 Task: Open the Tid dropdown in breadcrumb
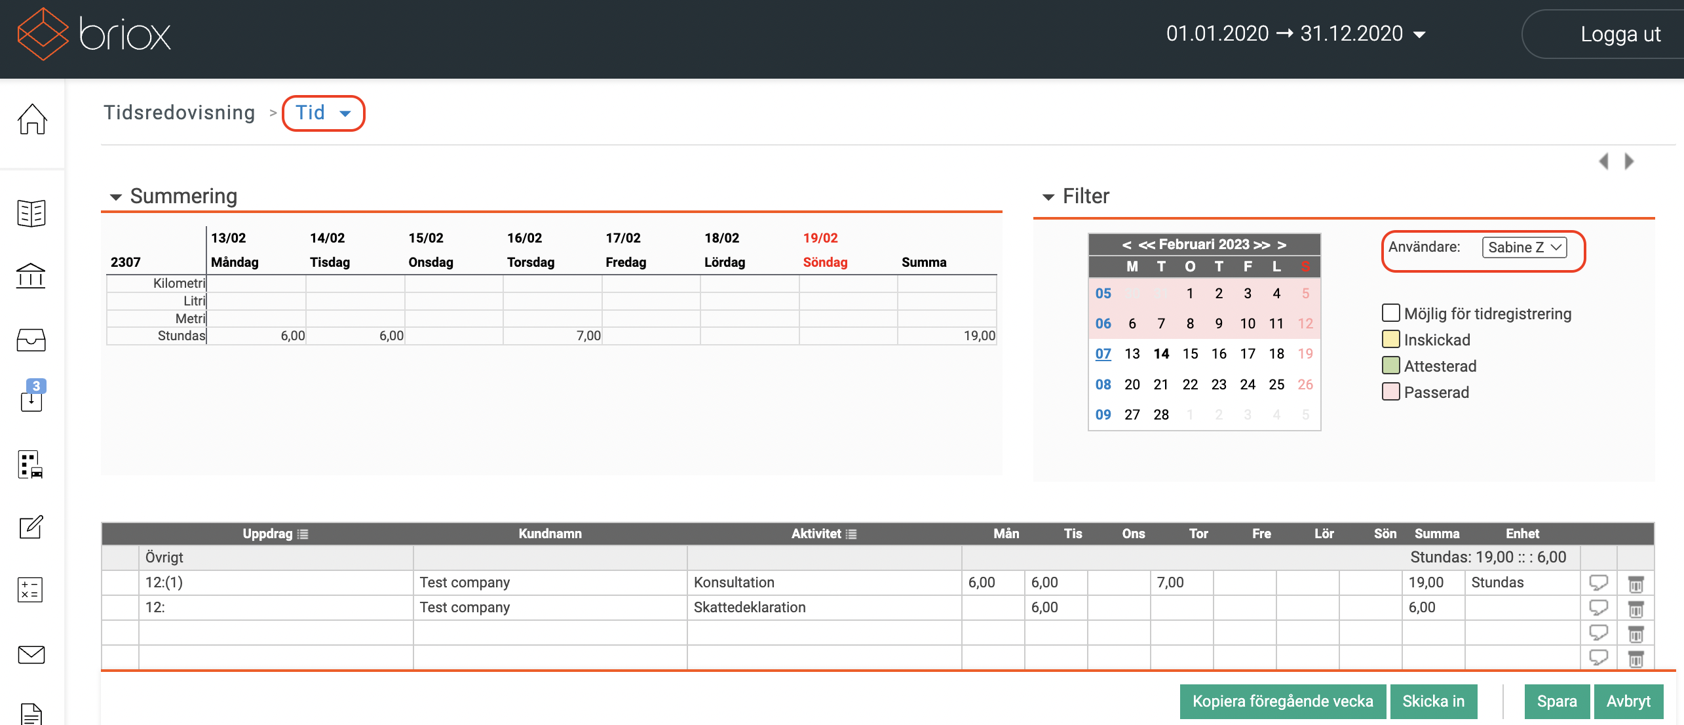tap(323, 113)
